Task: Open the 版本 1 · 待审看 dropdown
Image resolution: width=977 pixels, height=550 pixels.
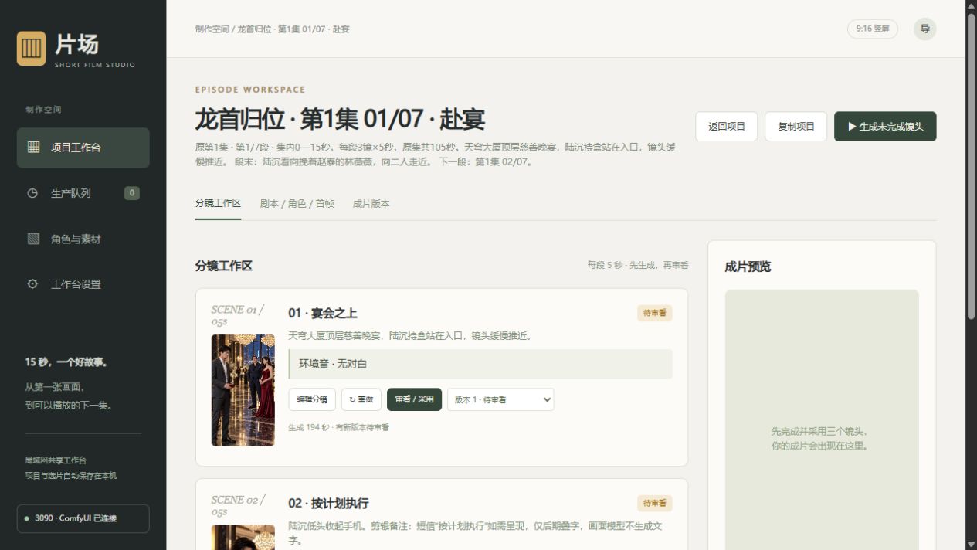Action: tap(500, 399)
